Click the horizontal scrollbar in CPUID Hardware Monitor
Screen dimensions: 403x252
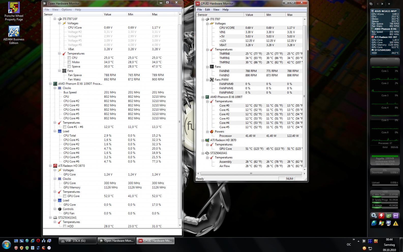point(251,173)
